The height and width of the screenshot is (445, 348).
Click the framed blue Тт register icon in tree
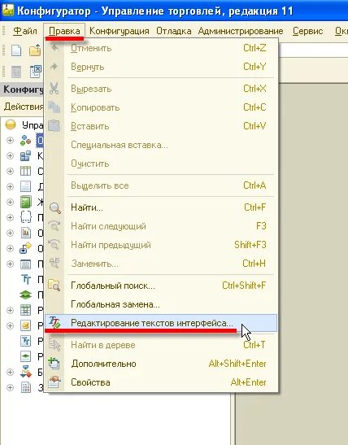click(x=25, y=341)
